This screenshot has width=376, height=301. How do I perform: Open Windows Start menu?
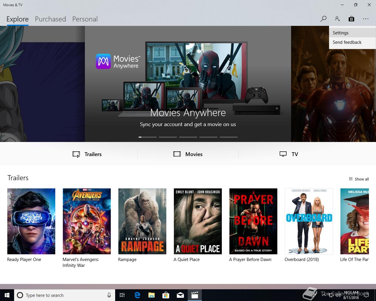click(7, 295)
